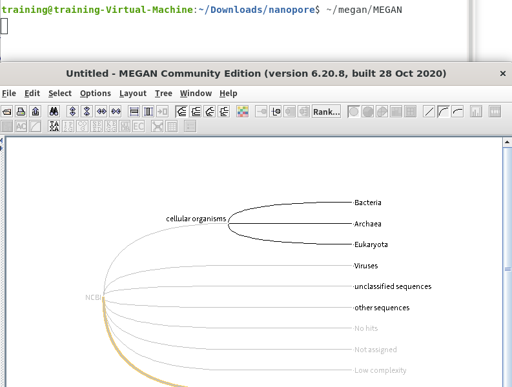Click the table grid icon
This screenshot has width=512, height=387.
pyautogui.click(x=172, y=126)
